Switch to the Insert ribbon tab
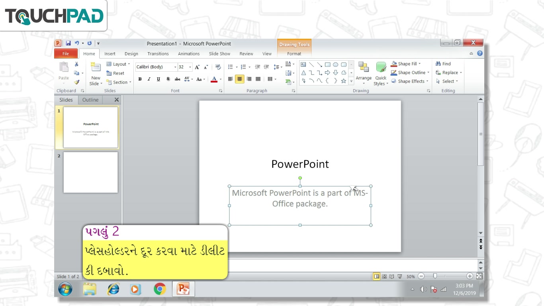This screenshot has height=306, width=544. pyautogui.click(x=110, y=54)
